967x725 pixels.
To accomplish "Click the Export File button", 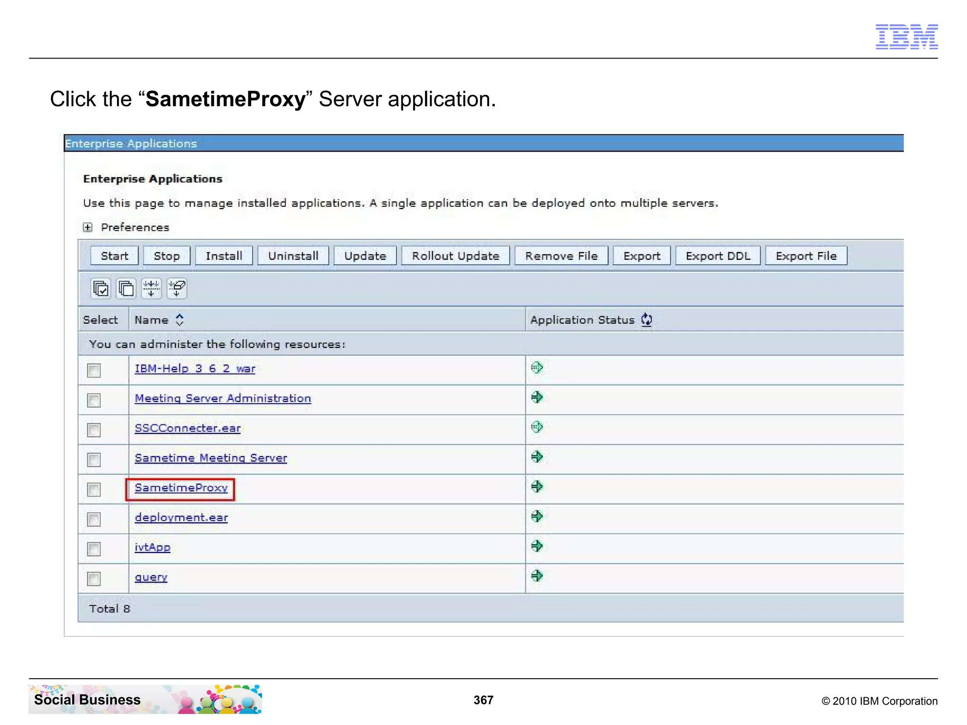I will 806,256.
